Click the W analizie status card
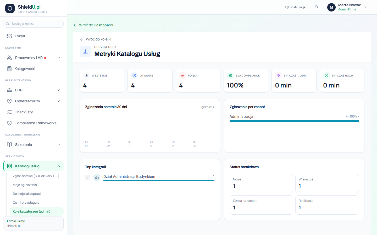The image size is (377, 235). click(x=327, y=184)
